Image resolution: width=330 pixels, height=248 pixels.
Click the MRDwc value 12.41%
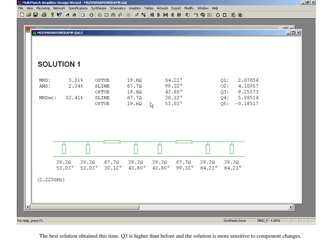(74, 98)
